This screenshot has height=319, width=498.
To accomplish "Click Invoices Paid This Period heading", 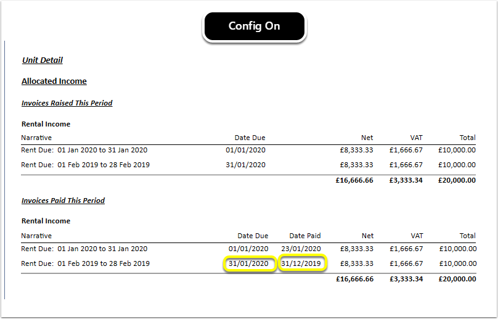I will coord(63,201).
